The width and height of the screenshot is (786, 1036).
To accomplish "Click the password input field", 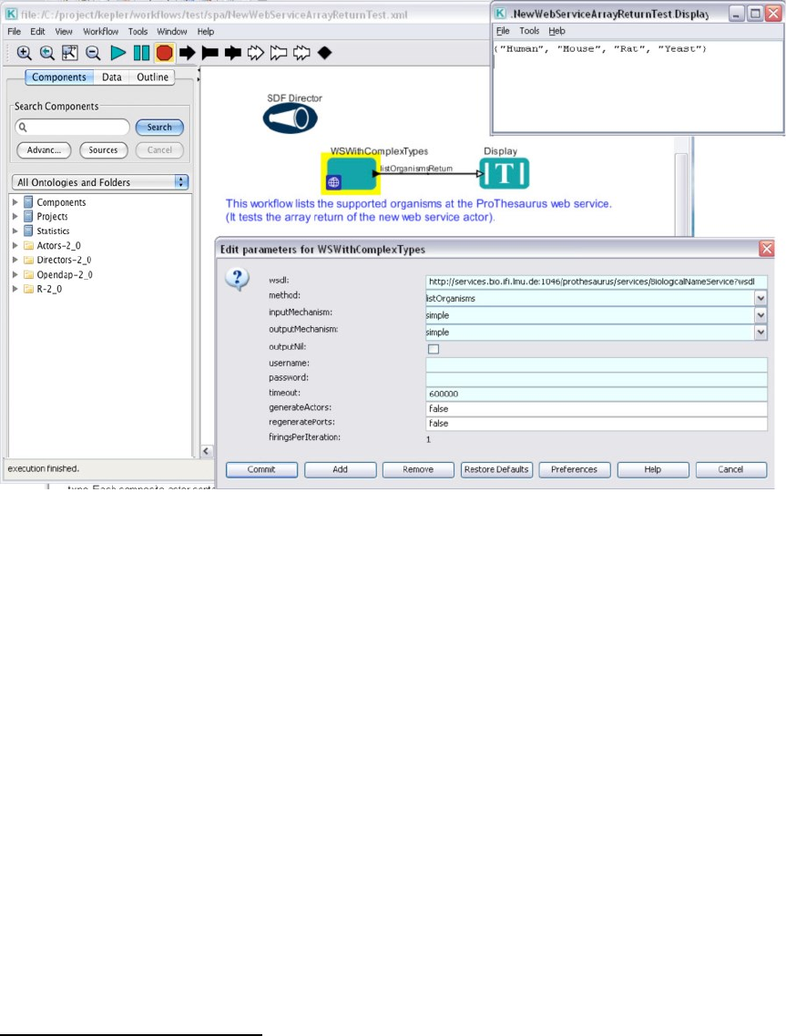I will (x=597, y=379).
